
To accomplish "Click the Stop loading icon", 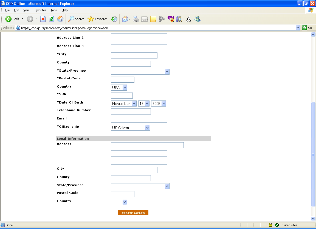I will (43, 19).
